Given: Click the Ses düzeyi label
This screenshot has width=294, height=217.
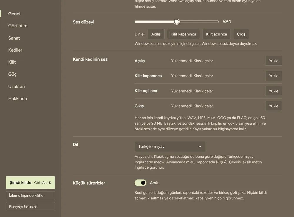Looking at the screenshot, I should [83, 22].
